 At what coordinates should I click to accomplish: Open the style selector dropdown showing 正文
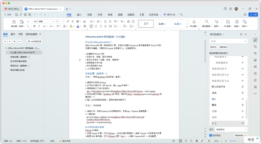pos(228,41)
